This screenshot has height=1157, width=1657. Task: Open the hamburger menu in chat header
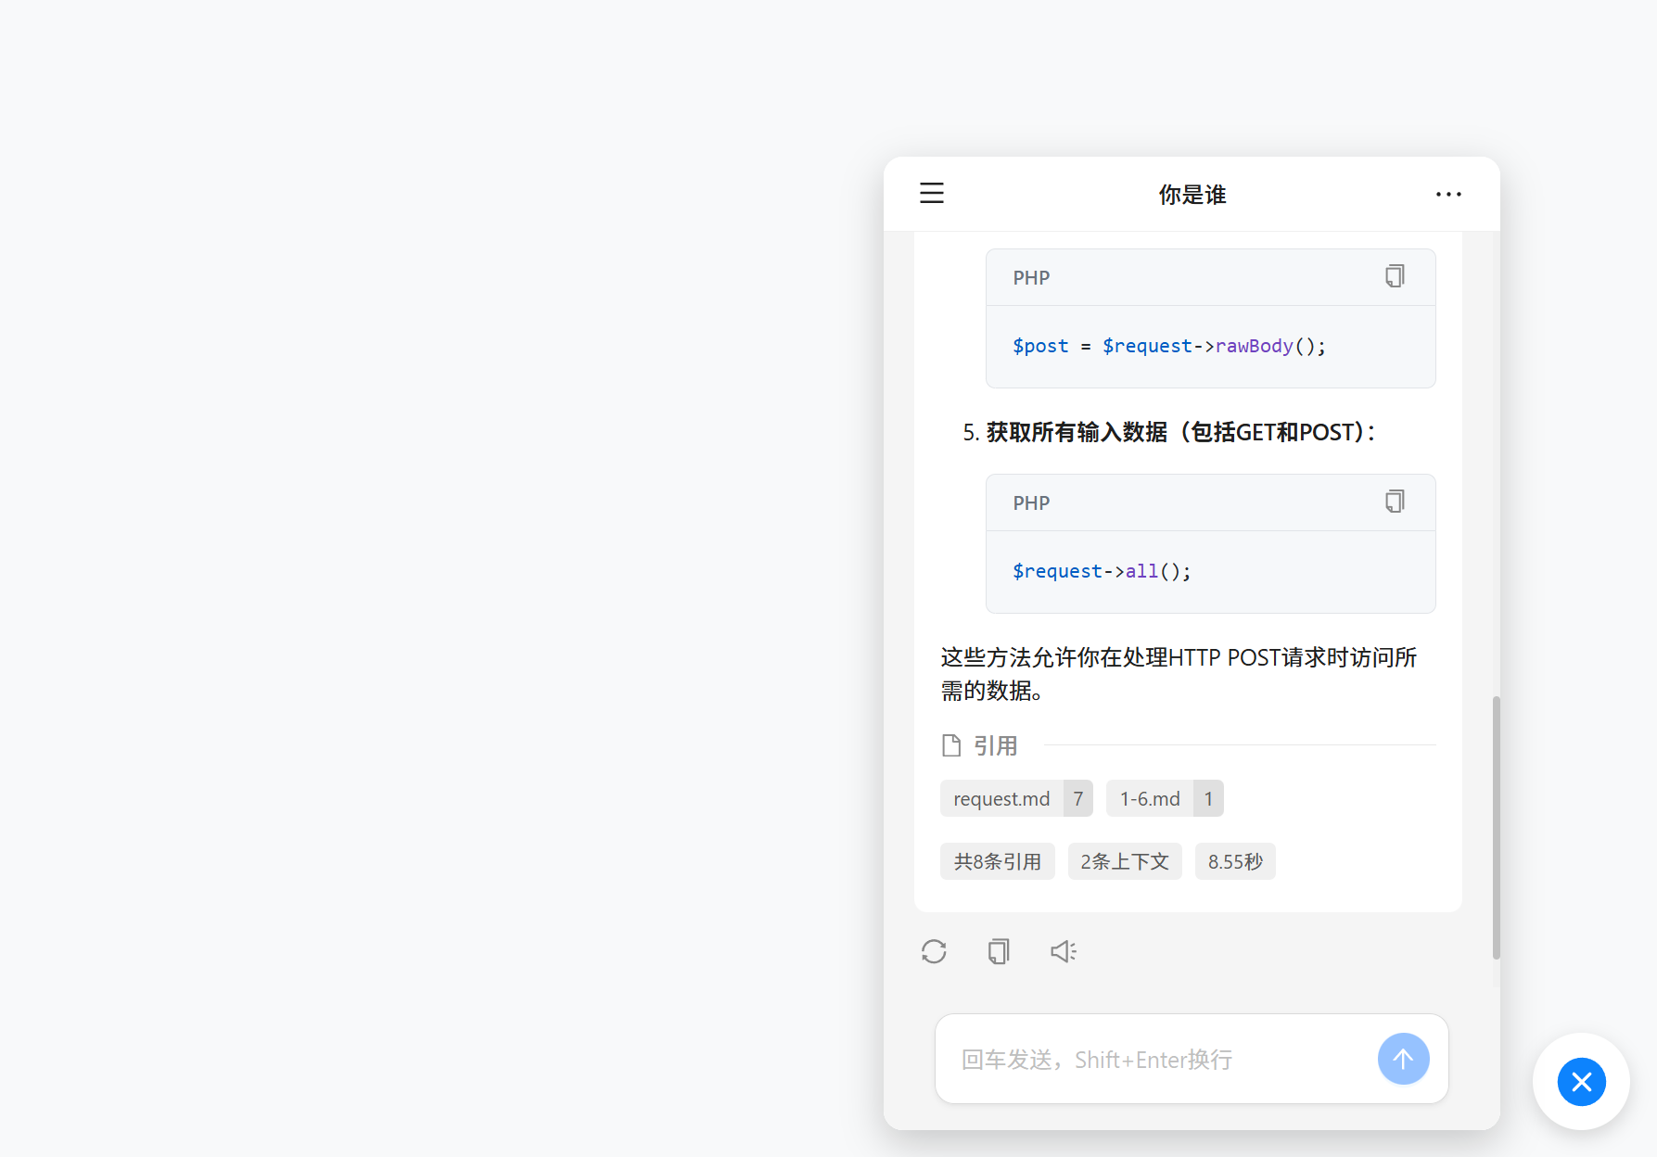point(931,193)
